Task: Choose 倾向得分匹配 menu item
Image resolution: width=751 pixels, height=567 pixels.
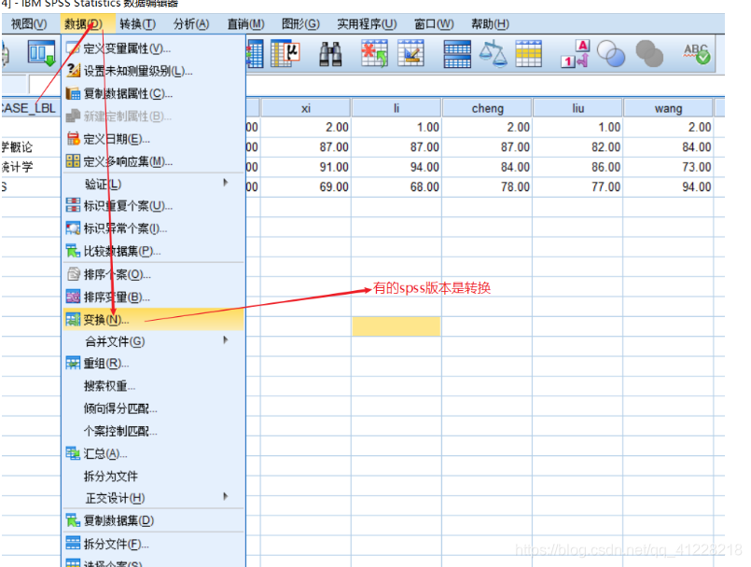Action: click(x=153, y=408)
